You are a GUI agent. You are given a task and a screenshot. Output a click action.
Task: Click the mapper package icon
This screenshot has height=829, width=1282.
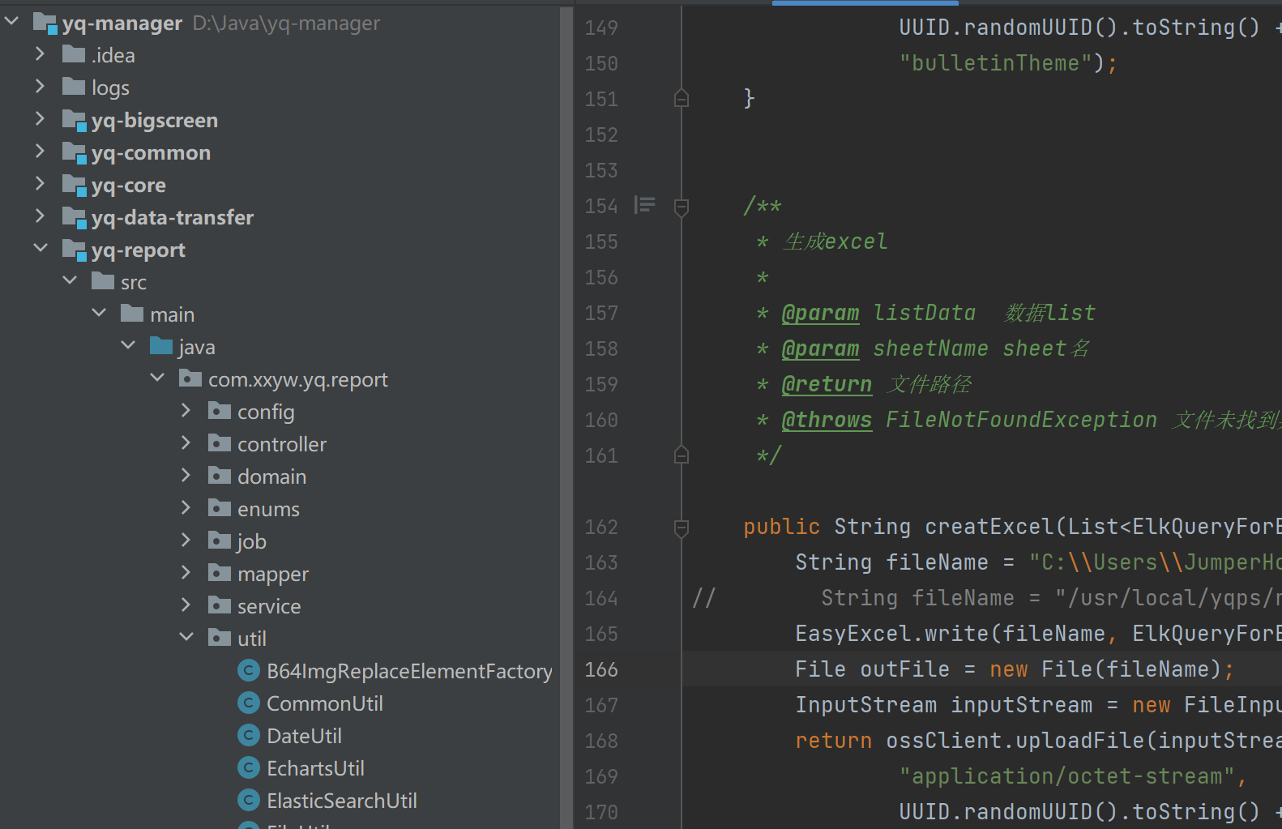point(220,573)
